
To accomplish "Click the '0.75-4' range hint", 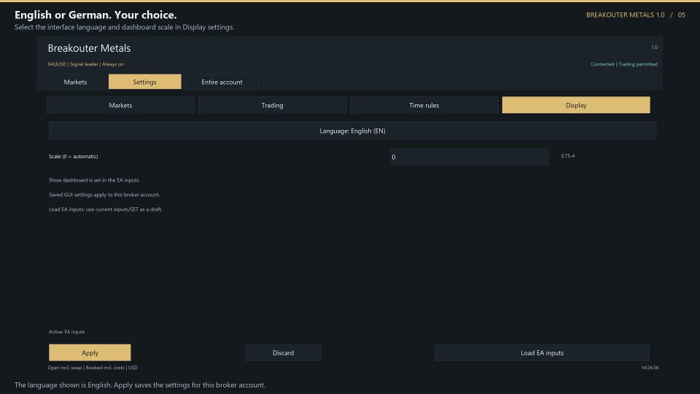I will point(568,156).
